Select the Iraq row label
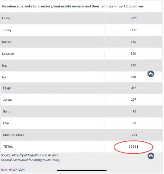This screenshot has width=164, height=174. (5, 66)
